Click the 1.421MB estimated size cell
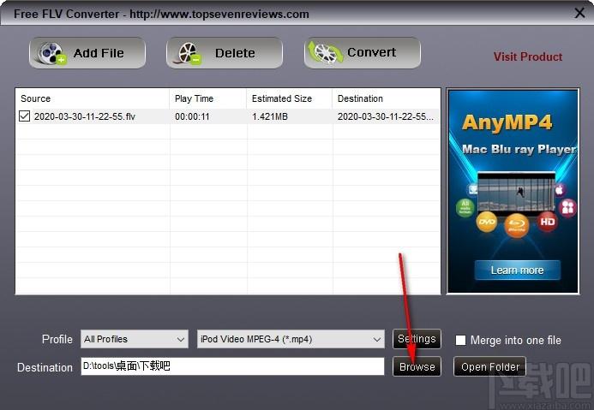The image size is (594, 410). [x=270, y=116]
